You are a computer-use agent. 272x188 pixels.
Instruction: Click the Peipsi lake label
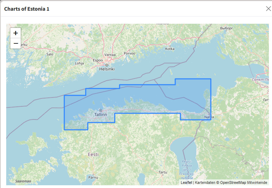point(187,161)
